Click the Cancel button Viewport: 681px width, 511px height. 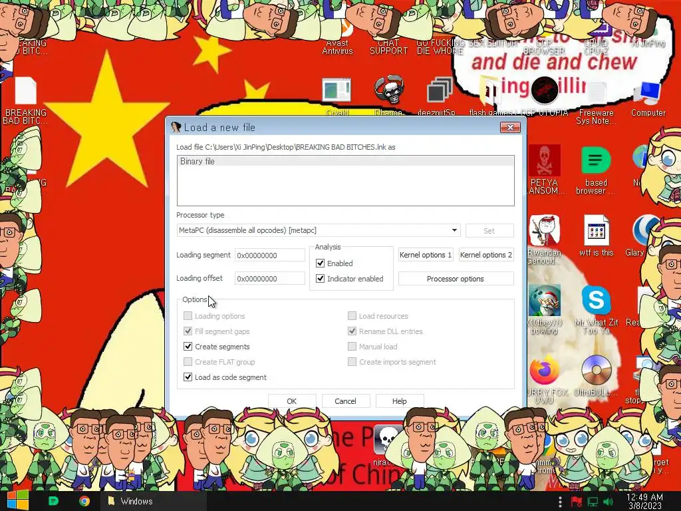point(345,401)
